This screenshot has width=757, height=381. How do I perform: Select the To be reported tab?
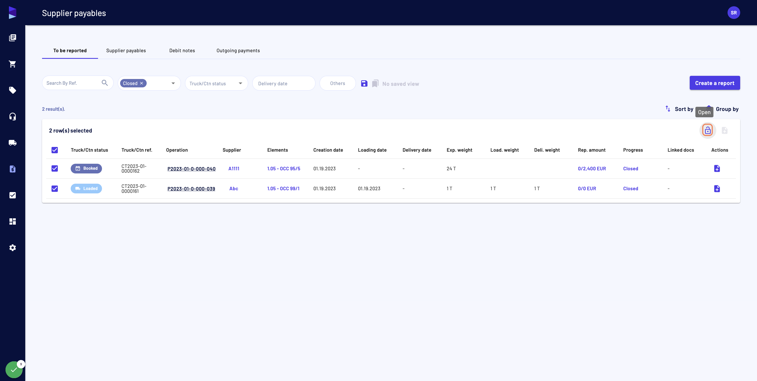[x=70, y=50]
